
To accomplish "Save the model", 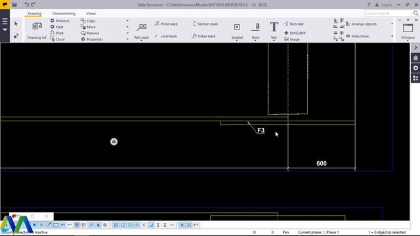I will [14, 5].
